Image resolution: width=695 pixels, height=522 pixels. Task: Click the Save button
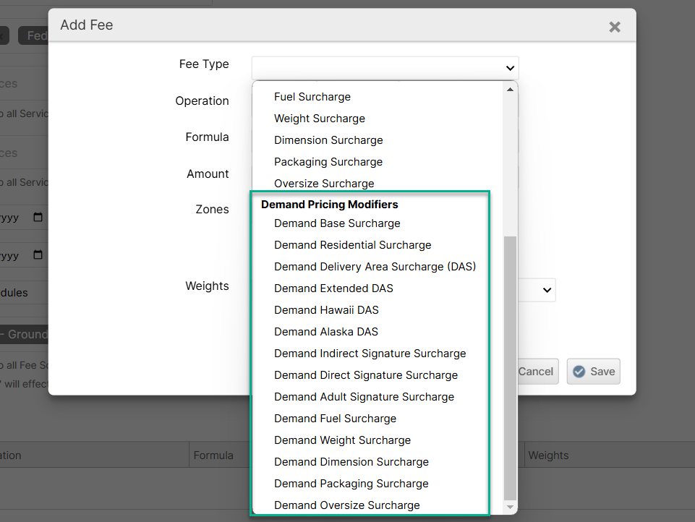(593, 372)
